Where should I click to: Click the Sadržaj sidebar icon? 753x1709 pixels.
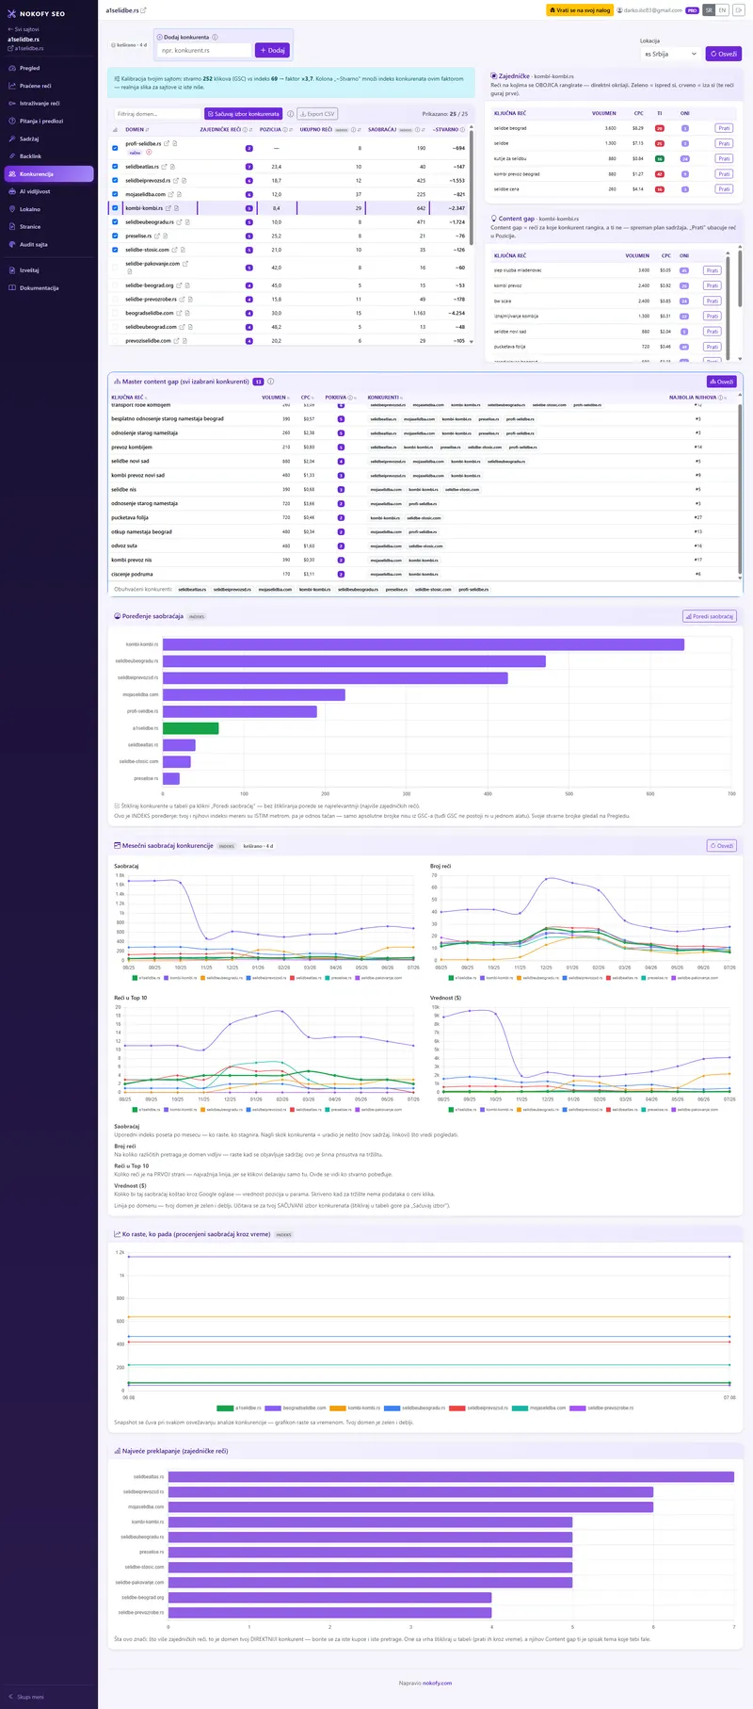click(x=11, y=138)
